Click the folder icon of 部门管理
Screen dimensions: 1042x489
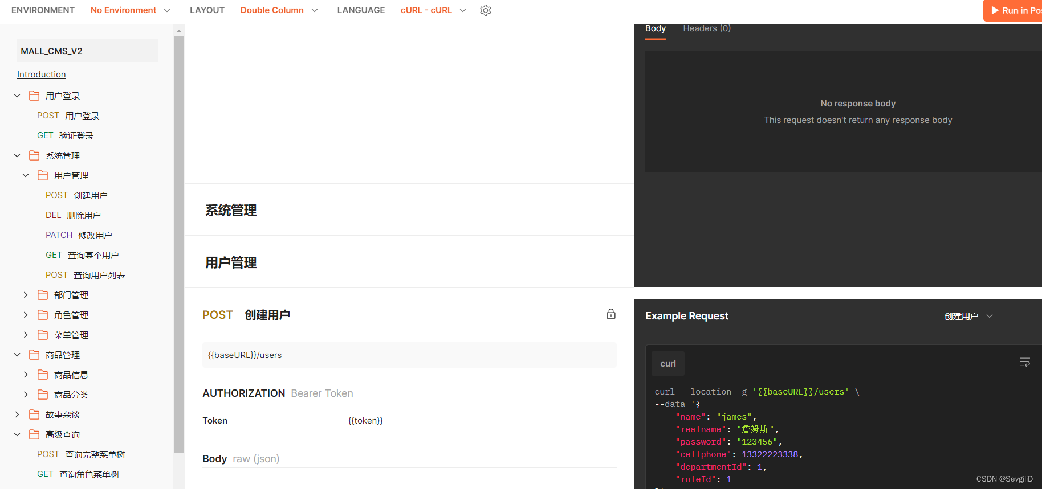pyautogui.click(x=43, y=295)
